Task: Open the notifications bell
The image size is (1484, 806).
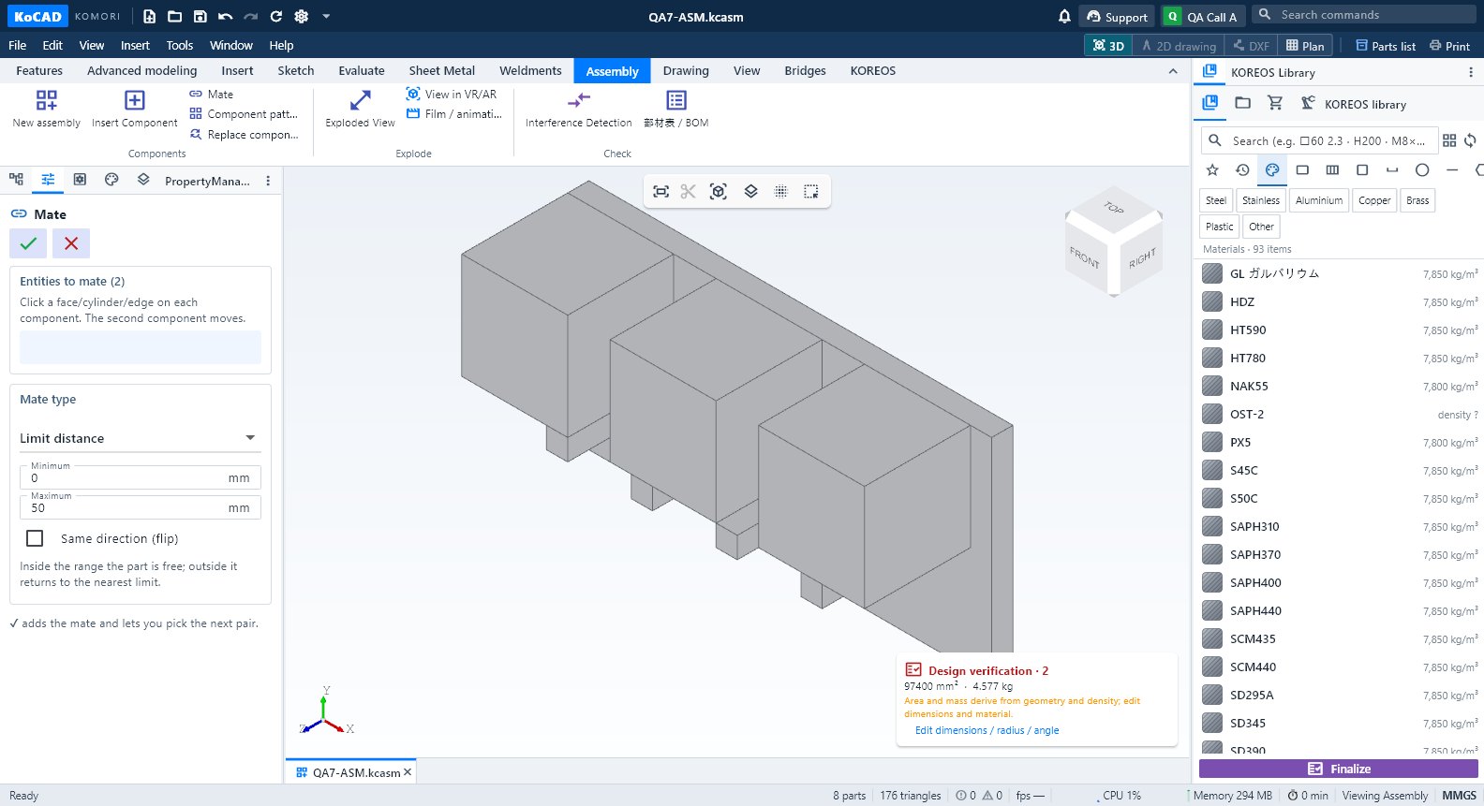Action: [1064, 16]
